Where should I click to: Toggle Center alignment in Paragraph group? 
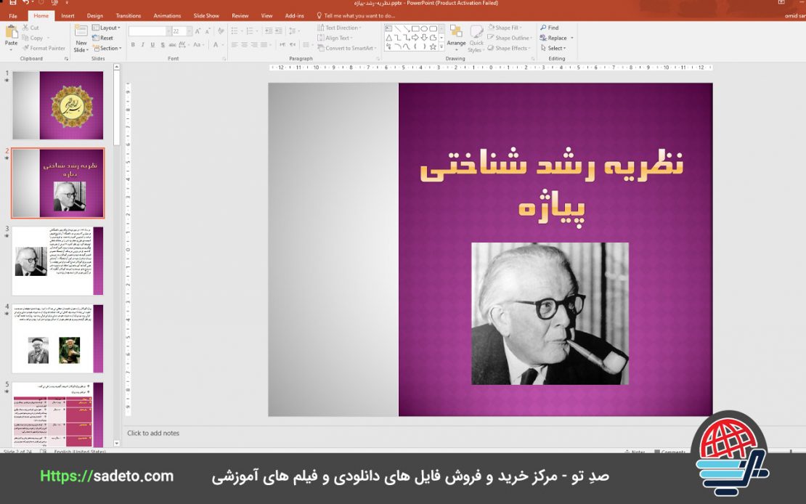pyautogui.click(x=244, y=45)
